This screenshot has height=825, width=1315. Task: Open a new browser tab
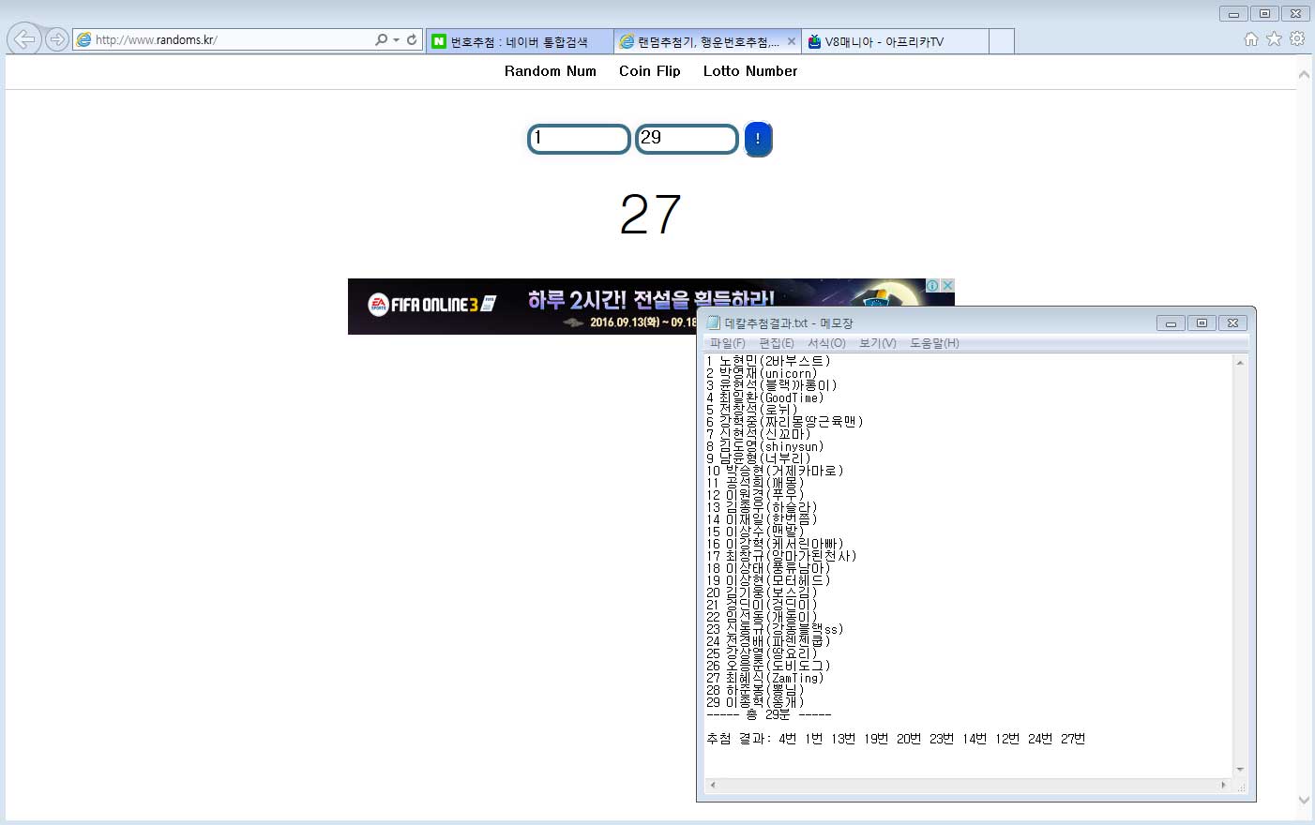1001,41
